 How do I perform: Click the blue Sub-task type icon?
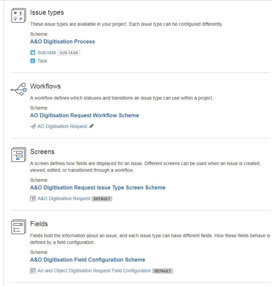click(33, 52)
